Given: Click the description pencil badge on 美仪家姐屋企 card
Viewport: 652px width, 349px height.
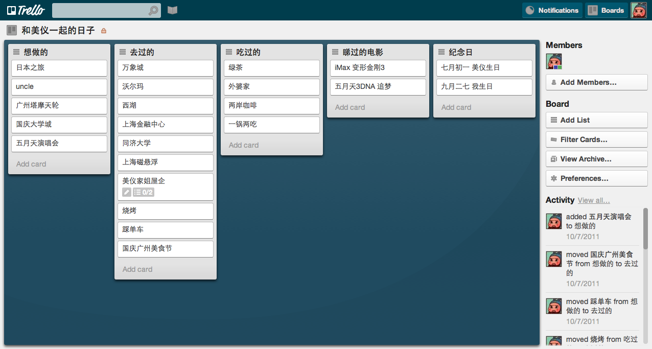Looking at the screenshot, I should click(127, 193).
